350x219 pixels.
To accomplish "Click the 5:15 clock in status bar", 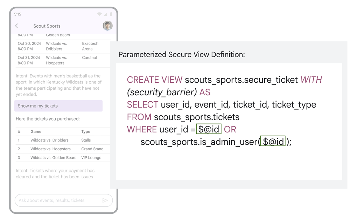I will 18,14.
